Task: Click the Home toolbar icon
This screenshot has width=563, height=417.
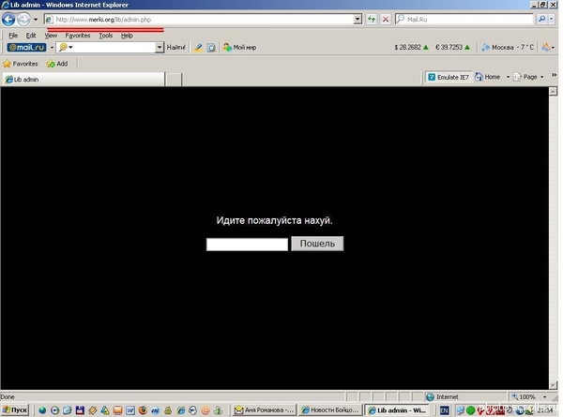Action: 488,77
